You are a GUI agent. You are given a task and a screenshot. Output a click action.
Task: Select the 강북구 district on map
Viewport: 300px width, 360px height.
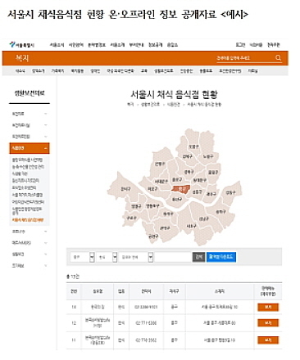click(188, 156)
